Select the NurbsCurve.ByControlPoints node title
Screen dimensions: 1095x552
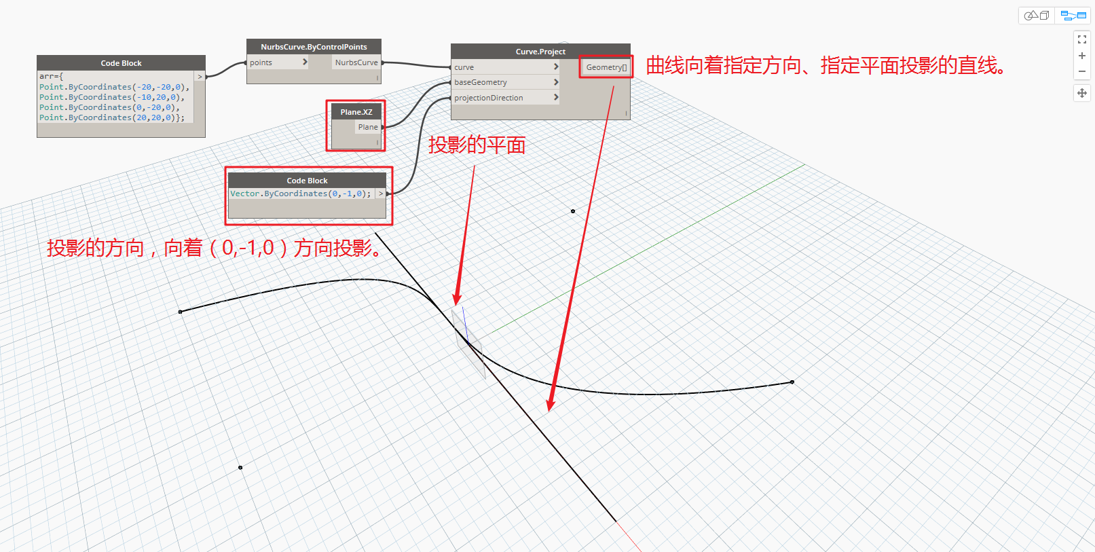[x=314, y=47]
